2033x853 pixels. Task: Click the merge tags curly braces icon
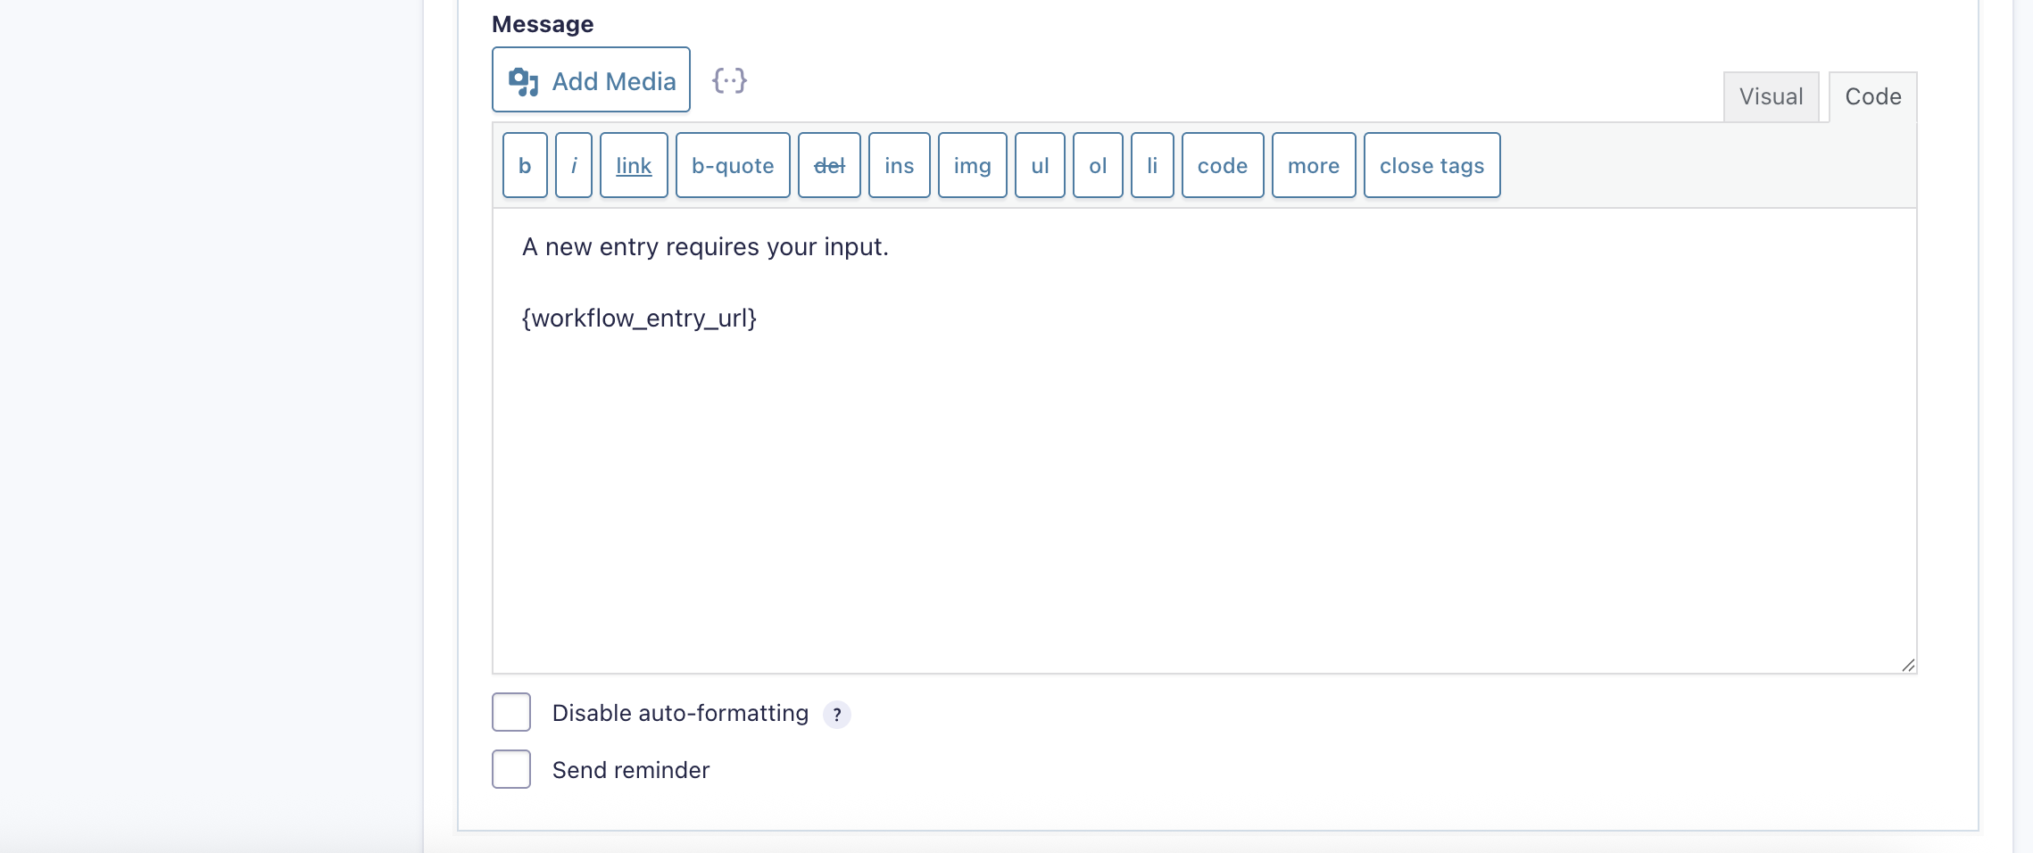coord(729,81)
